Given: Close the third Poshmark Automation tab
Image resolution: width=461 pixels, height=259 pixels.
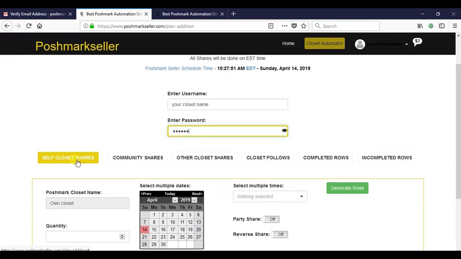Looking at the screenshot, I should 222,14.
